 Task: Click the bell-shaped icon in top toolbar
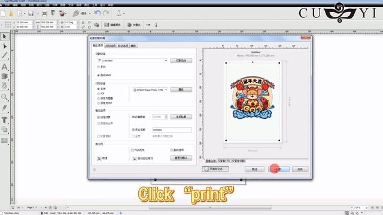click(x=118, y=13)
